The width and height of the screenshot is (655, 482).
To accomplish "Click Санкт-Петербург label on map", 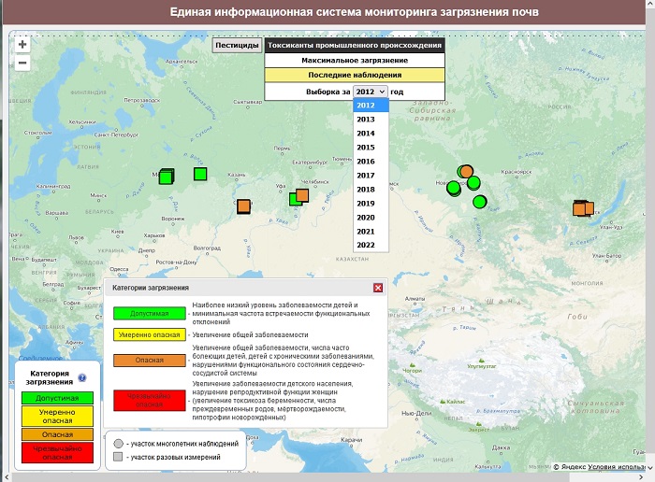I will (116, 135).
